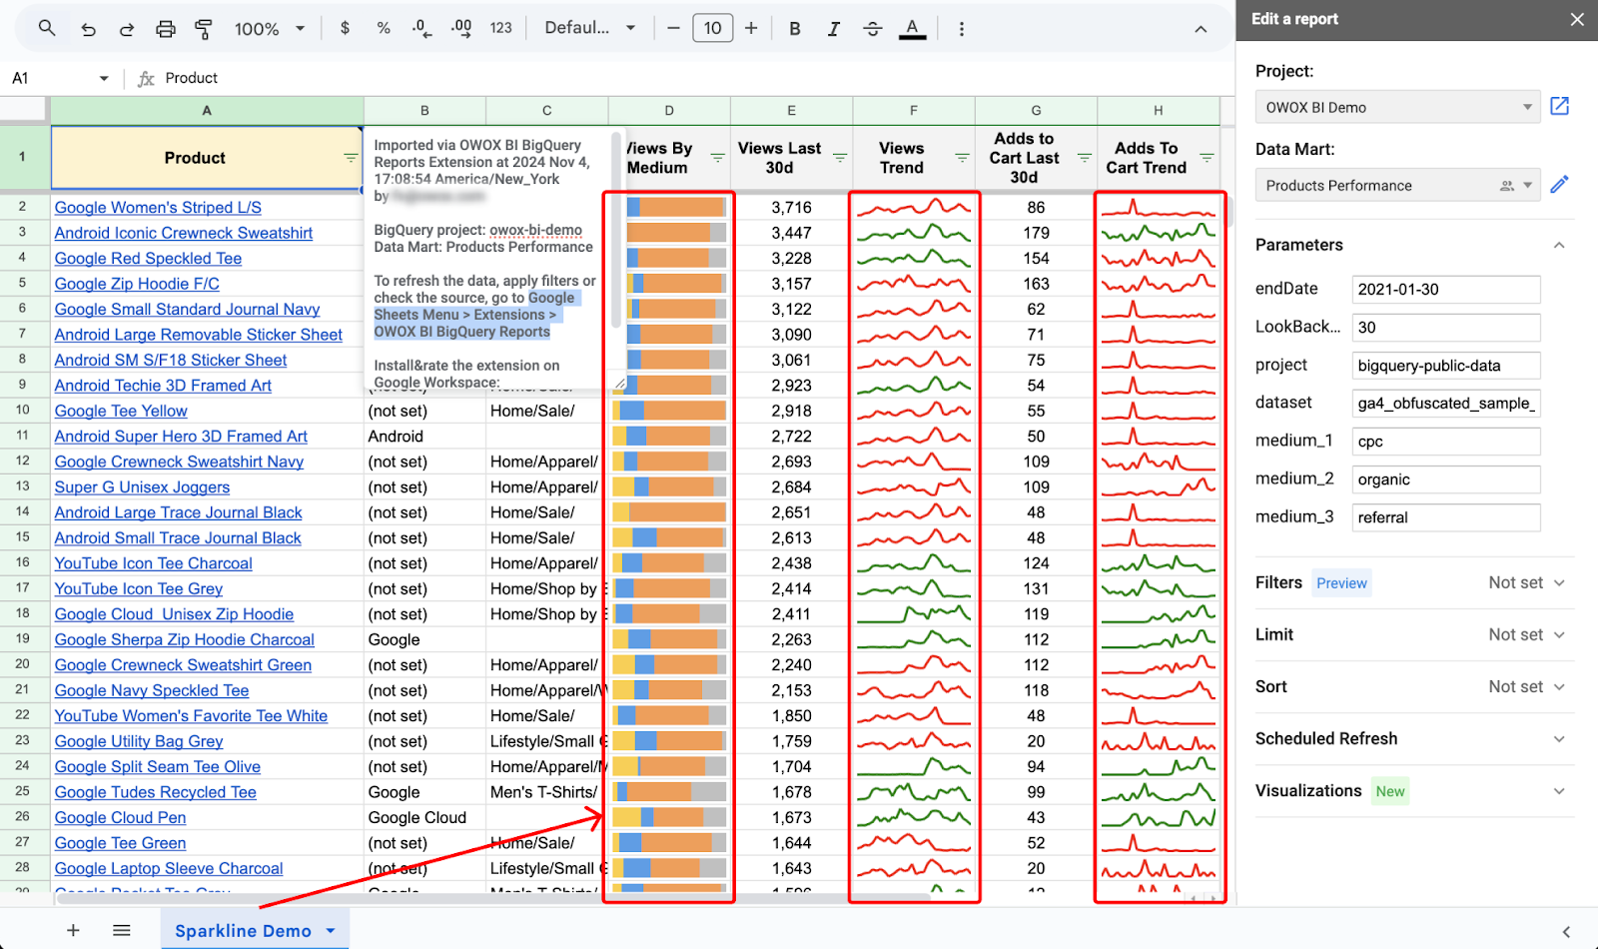
Task: Select the paint format tool
Action: point(204,29)
